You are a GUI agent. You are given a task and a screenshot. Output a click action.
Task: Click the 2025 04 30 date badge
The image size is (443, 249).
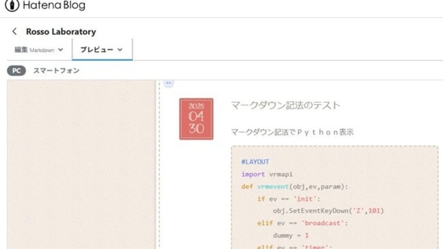[196, 119]
